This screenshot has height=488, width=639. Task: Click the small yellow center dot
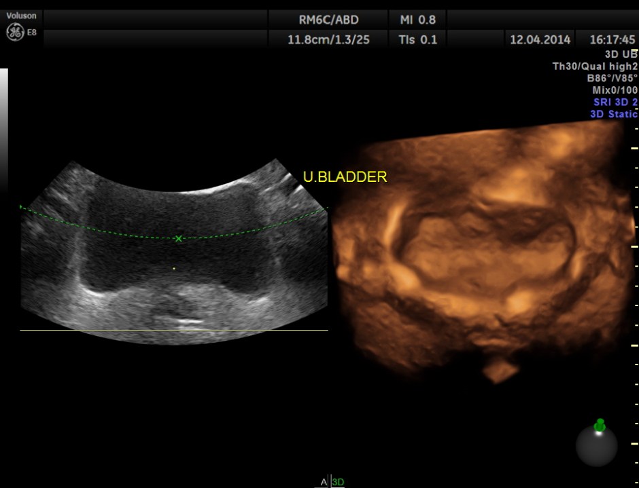(174, 269)
